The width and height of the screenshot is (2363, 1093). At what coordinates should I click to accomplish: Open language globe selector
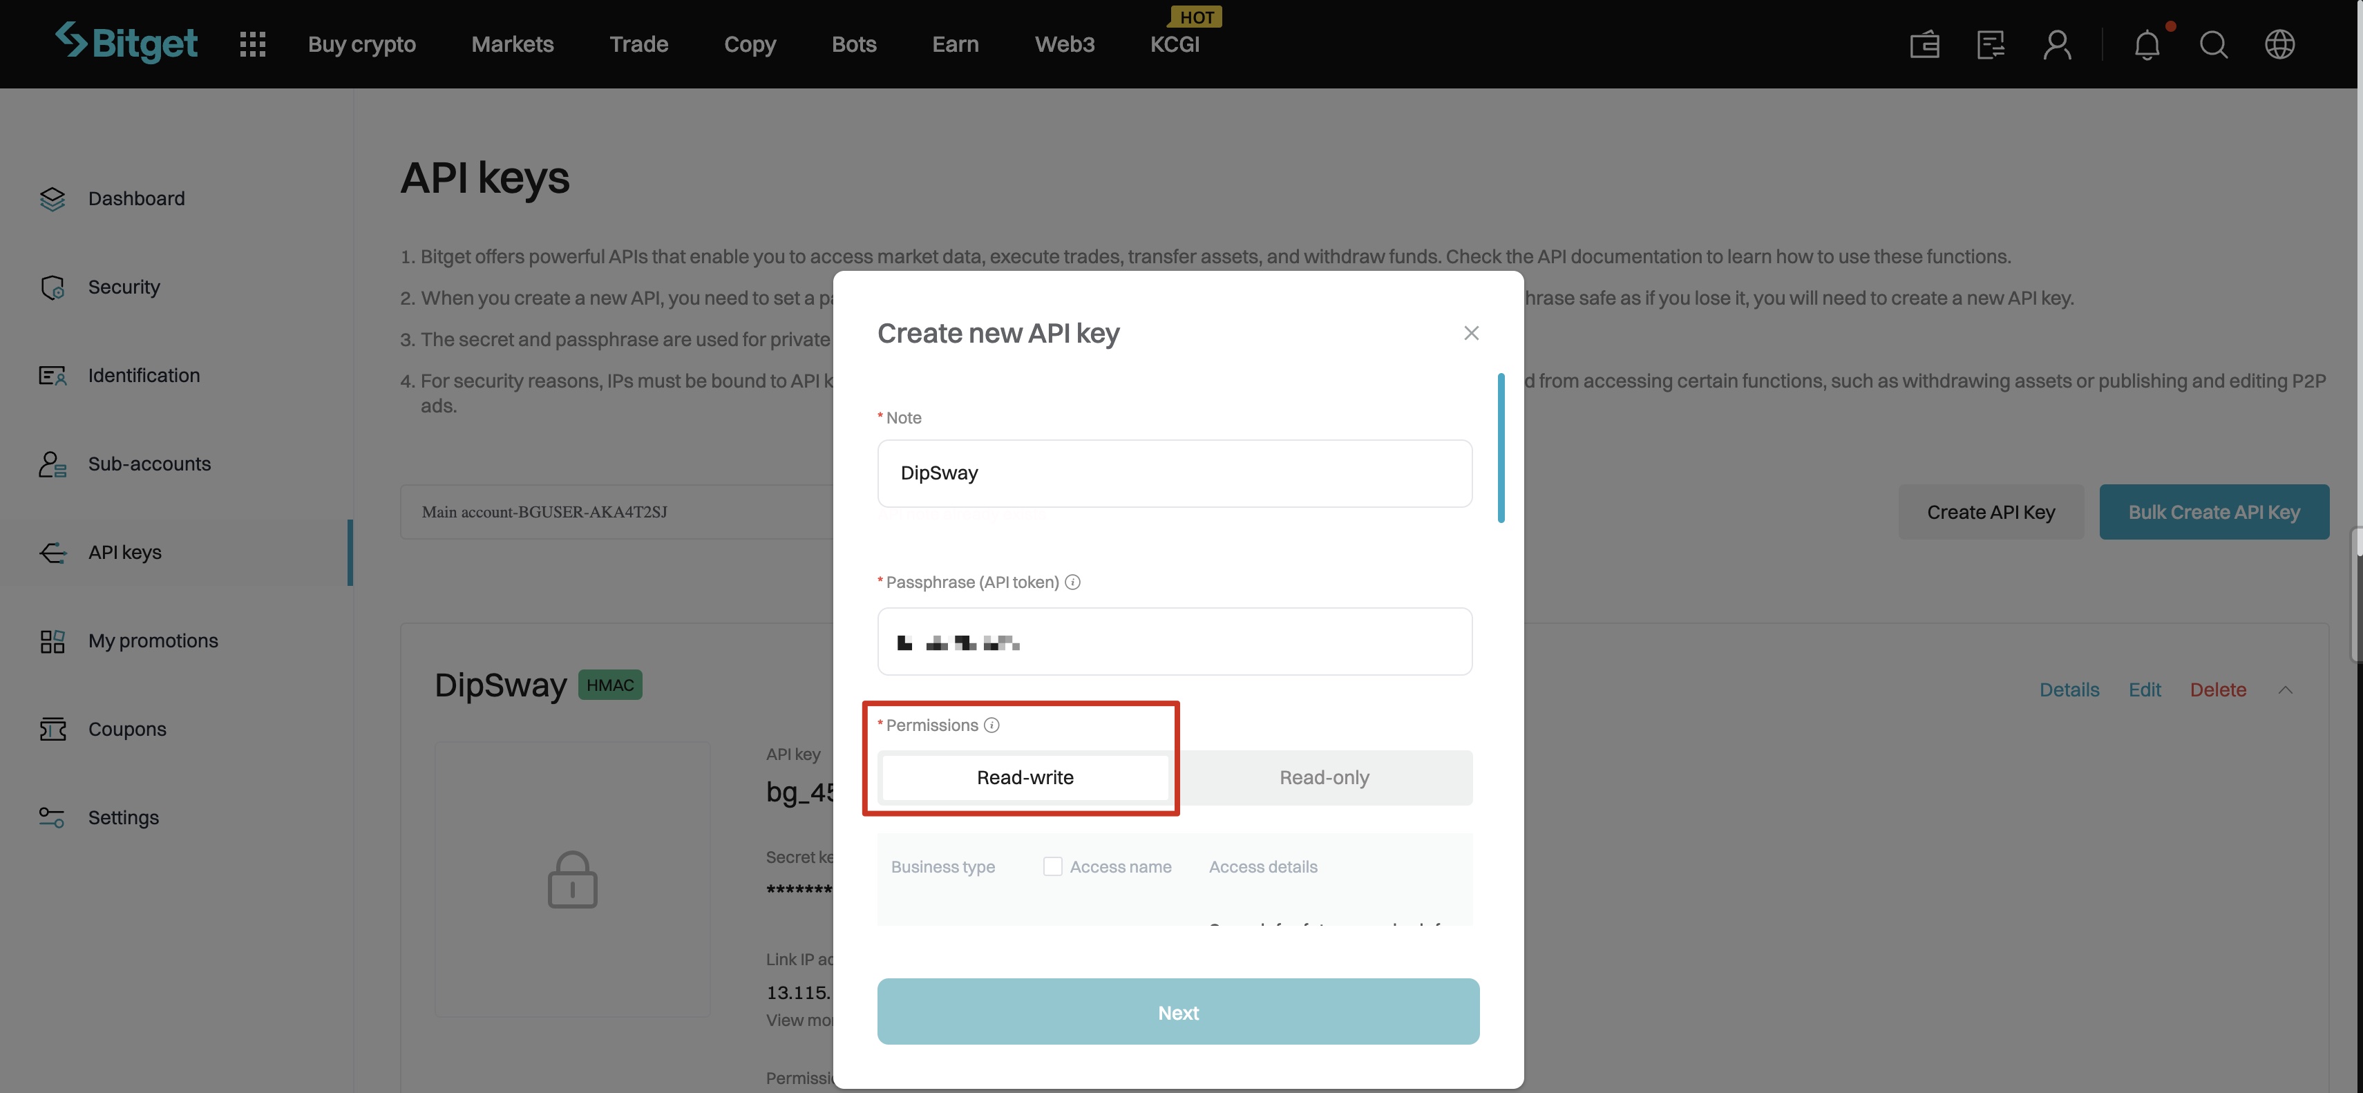[2279, 44]
